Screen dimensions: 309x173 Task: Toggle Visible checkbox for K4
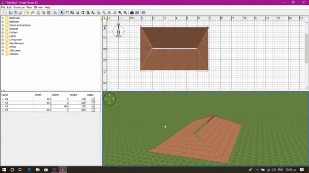[93, 110]
